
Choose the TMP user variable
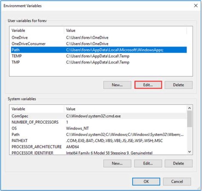(x=15, y=62)
